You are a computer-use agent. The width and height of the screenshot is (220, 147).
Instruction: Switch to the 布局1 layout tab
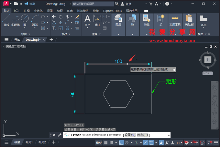(x=29, y=142)
